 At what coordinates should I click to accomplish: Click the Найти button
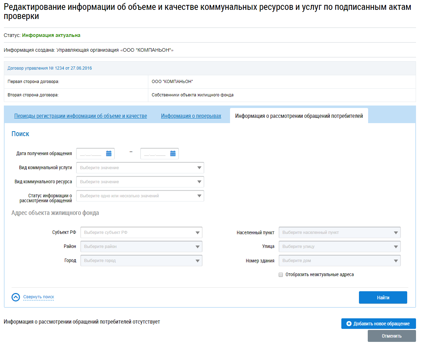(383, 298)
